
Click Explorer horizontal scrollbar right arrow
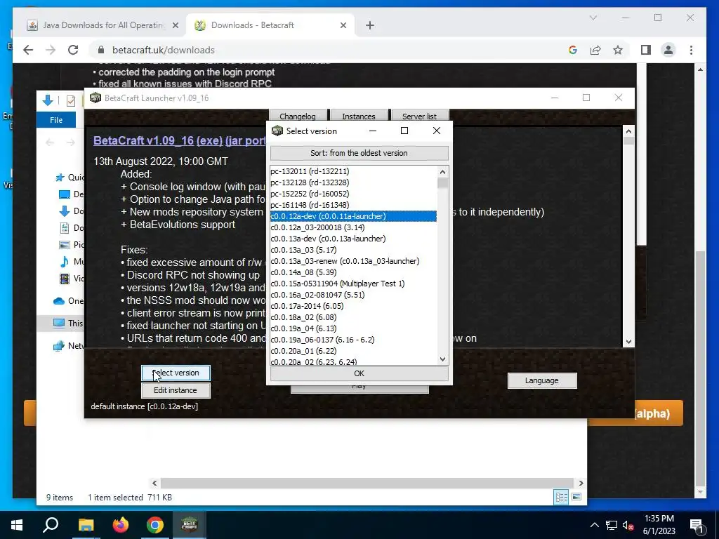(581, 483)
